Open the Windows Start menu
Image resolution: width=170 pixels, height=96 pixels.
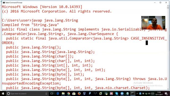(x=3, y=94)
